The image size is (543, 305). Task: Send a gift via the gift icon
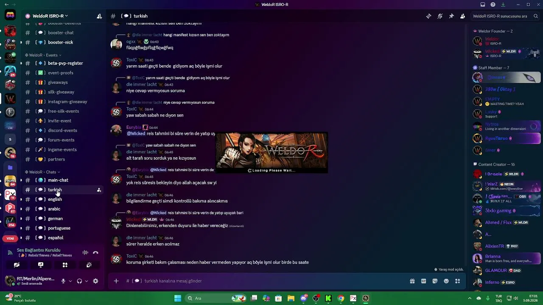(412, 281)
